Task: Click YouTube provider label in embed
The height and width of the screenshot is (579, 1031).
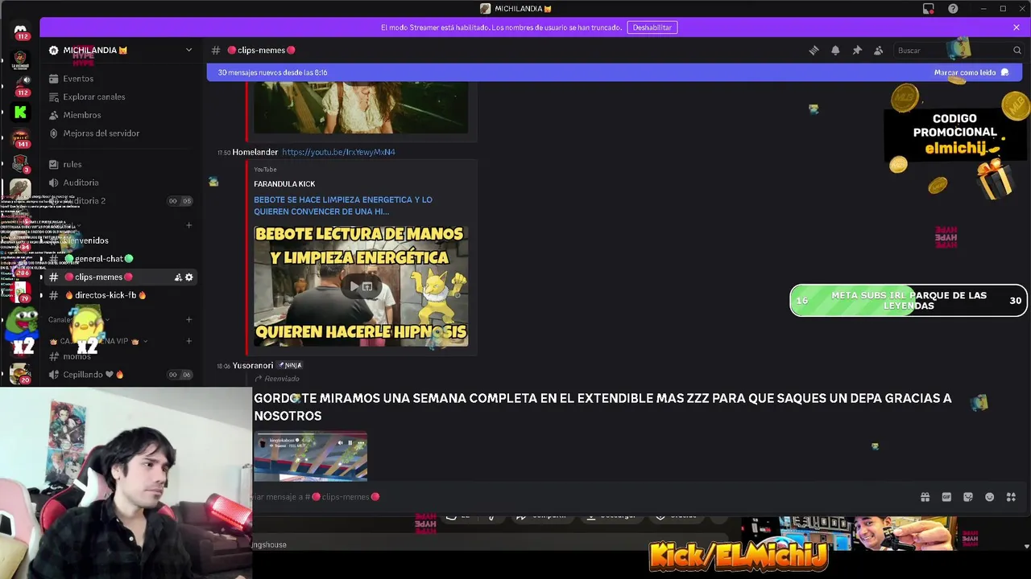Action: [x=265, y=170]
